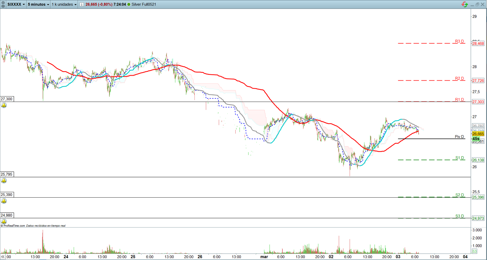Open the instrument info icon

pos(82,4)
